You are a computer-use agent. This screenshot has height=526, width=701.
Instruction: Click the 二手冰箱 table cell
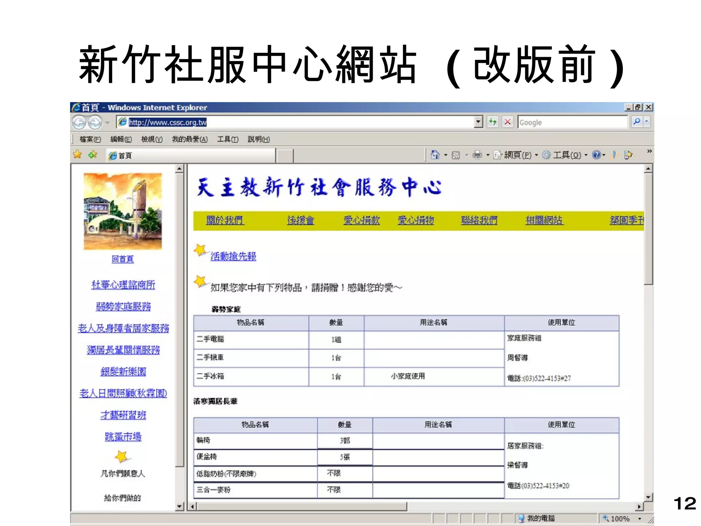point(251,377)
